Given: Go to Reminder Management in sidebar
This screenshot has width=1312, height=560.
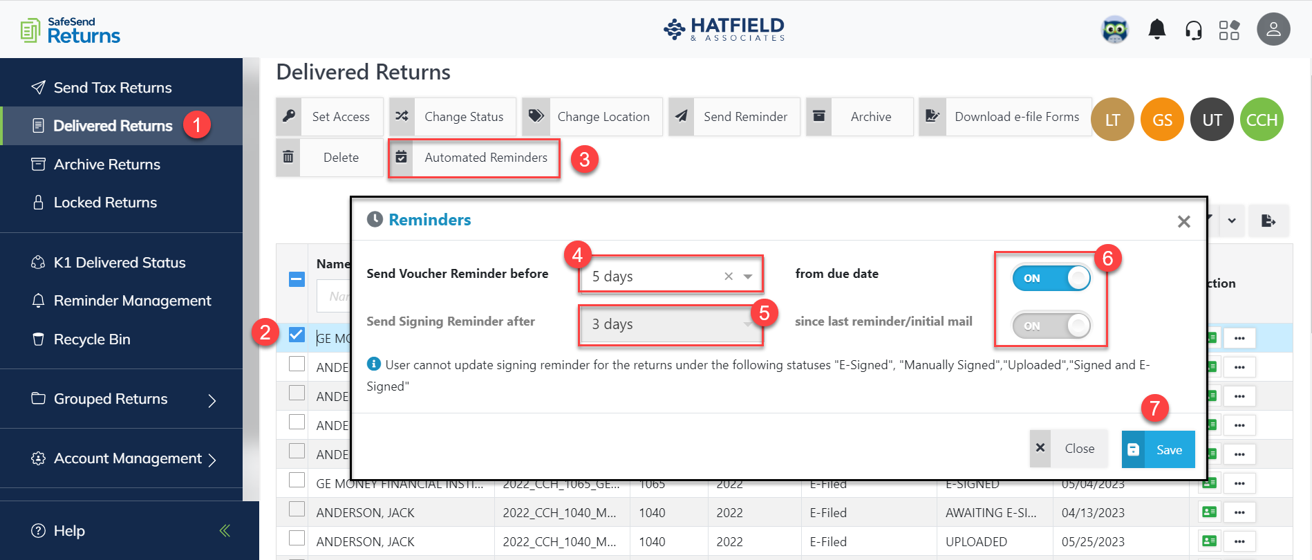Looking at the screenshot, I should tap(132, 301).
